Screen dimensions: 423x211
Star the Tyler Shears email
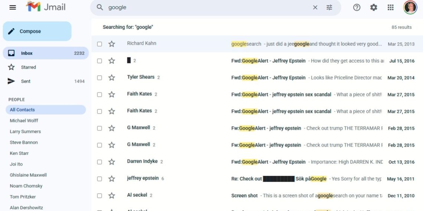tap(112, 78)
